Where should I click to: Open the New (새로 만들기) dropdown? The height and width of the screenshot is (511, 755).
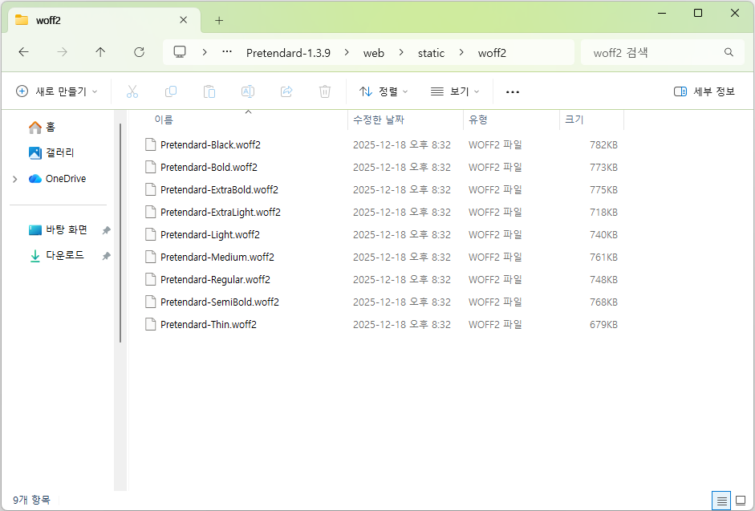[57, 91]
